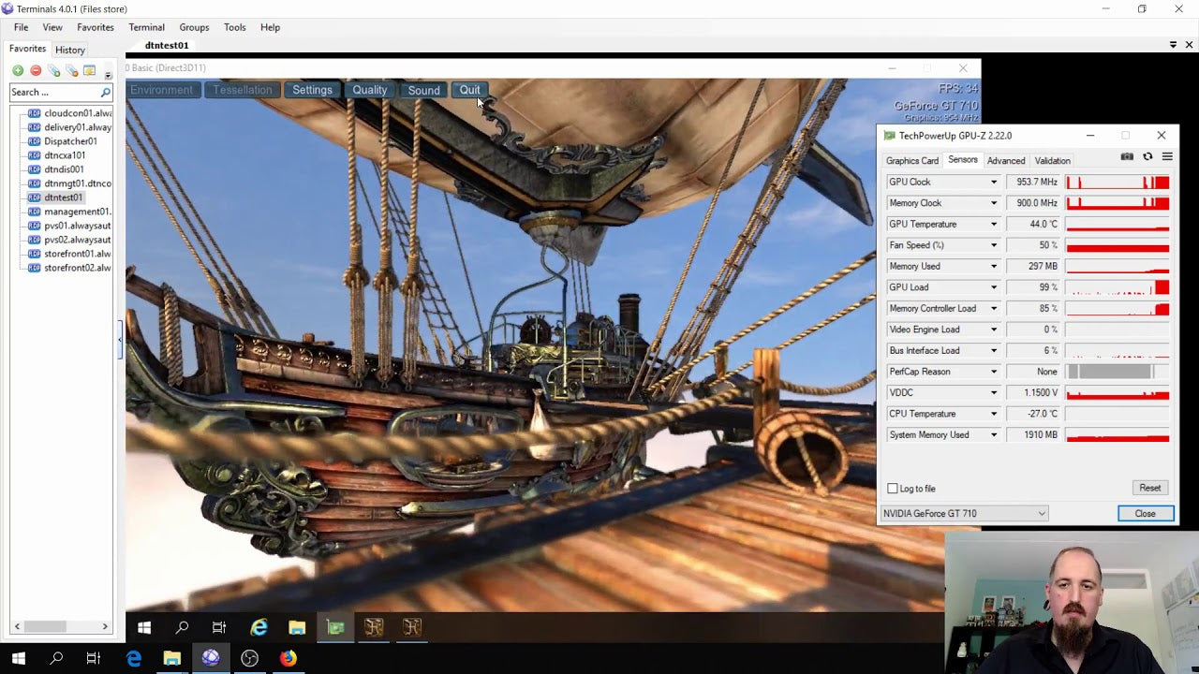Image resolution: width=1199 pixels, height=674 pixels.
Task: Click the Validation tab in GPU-Z
Action: (x=1052, y=161)
